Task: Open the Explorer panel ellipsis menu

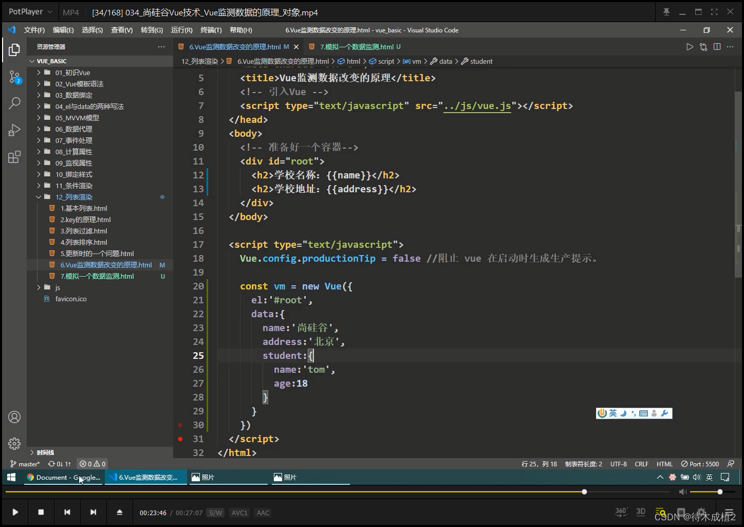Action: (x=161, y=47)
